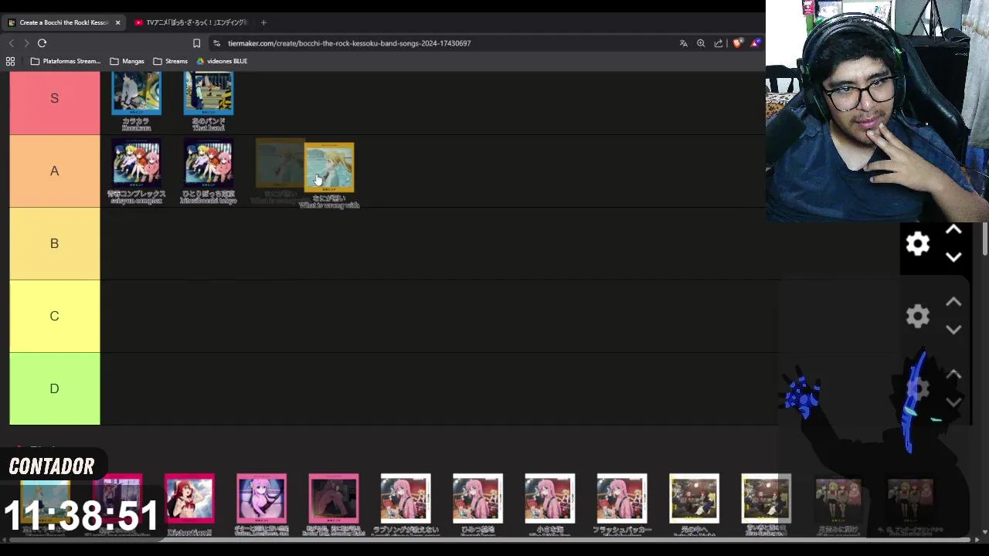The height and width of the screenshot is (556, 989).
Task: Open a new tab with the plus button
Action: coord(263,22)
